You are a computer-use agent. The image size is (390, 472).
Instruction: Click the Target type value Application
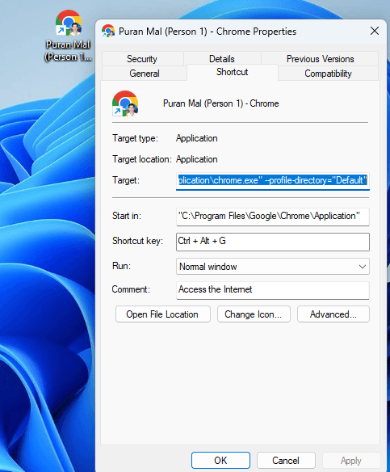point(197,138)
